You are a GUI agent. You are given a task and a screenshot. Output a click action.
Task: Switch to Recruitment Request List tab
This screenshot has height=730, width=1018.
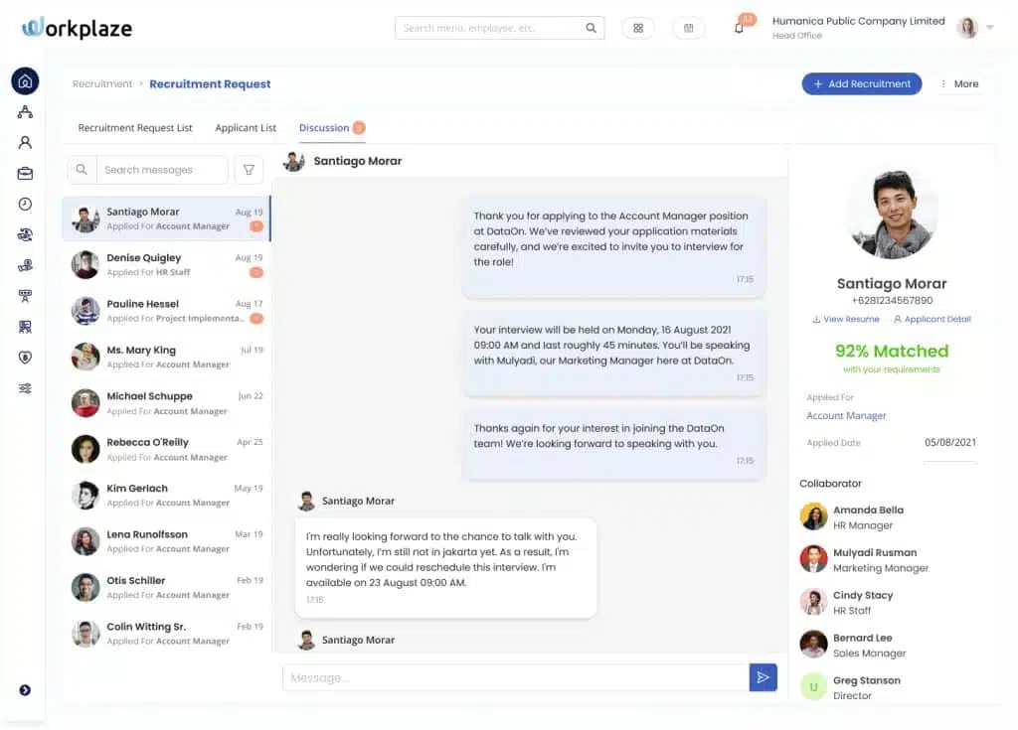point(135,128)
